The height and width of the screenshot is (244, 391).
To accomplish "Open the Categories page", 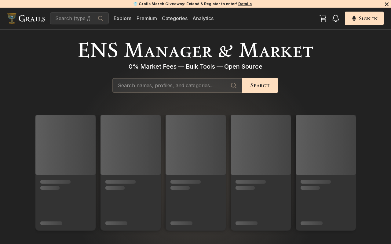I will click(x=175, y=18).
